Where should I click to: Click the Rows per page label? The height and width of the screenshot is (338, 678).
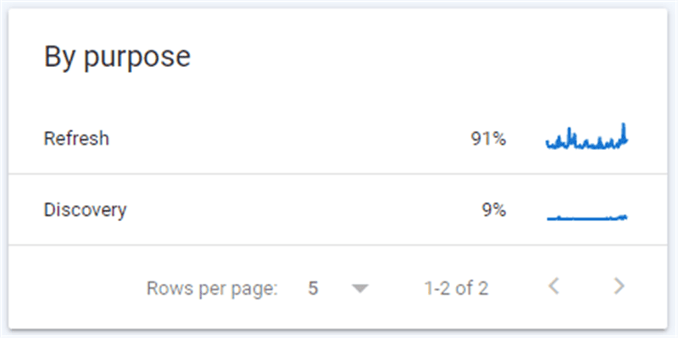(212, 288)
